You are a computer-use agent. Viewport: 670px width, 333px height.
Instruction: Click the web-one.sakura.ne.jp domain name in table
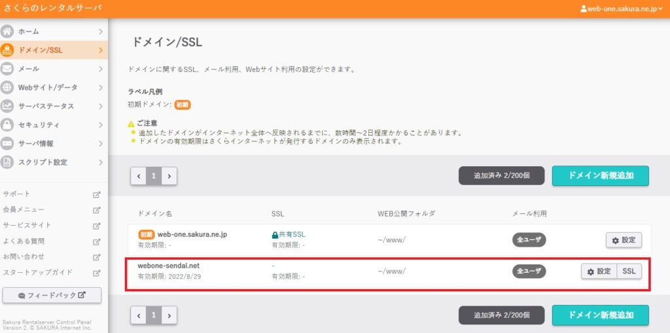[x=192, y=235]
